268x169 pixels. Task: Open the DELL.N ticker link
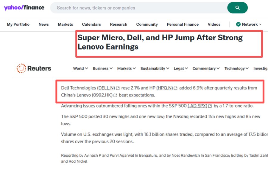click(x=106, y=88)
